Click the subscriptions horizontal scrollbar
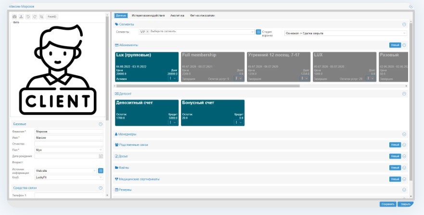 click(x=208, y=86)
